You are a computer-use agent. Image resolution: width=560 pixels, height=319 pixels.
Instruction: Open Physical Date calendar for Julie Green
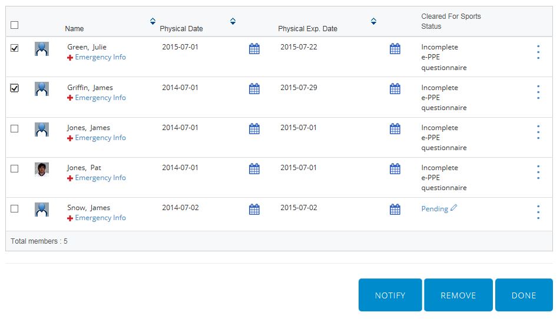[254, 48]
